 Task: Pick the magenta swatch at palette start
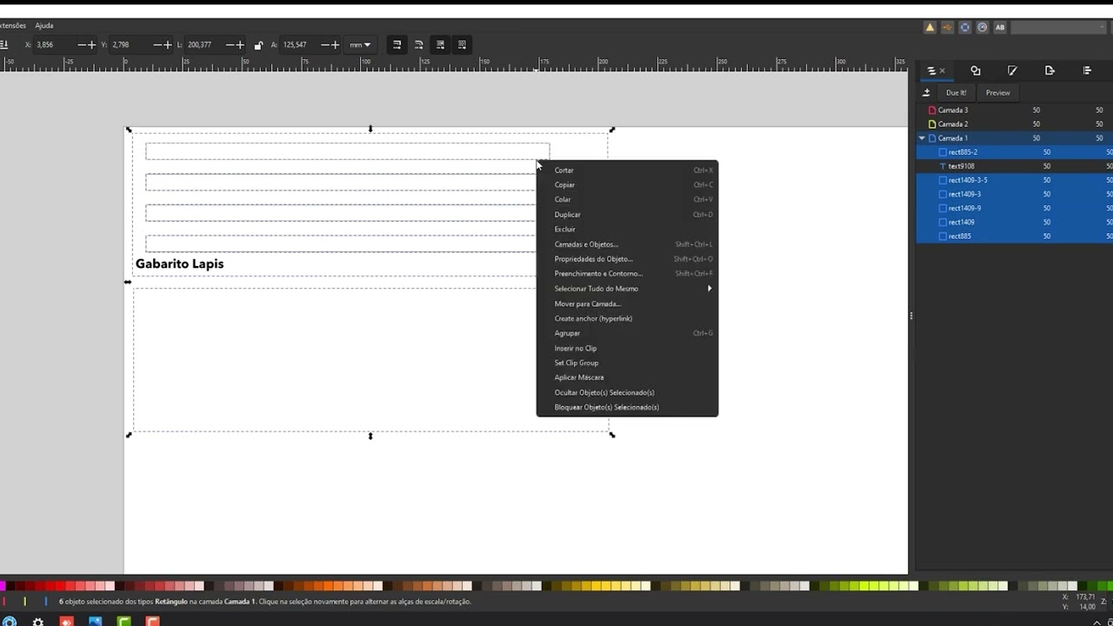coord(3,586)
